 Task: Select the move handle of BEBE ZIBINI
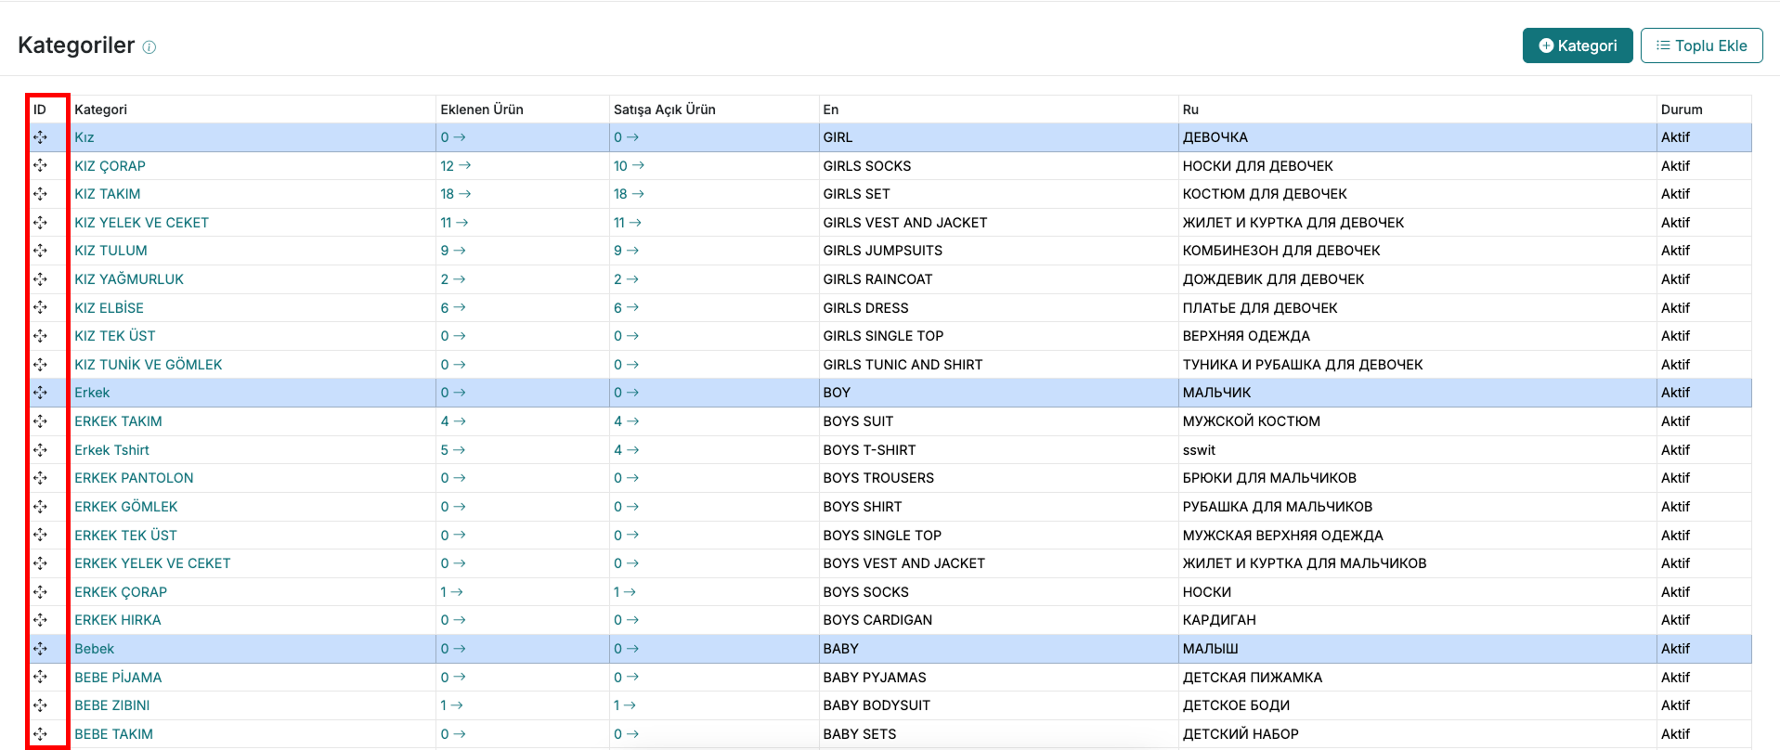pyautogui.click(x=41, y=705)
